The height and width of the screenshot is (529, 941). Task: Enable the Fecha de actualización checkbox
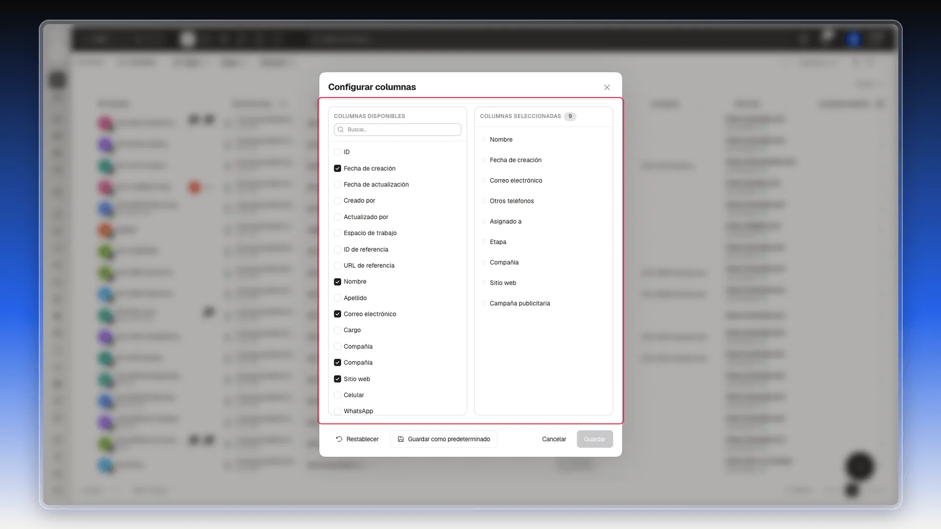(338, 185)
